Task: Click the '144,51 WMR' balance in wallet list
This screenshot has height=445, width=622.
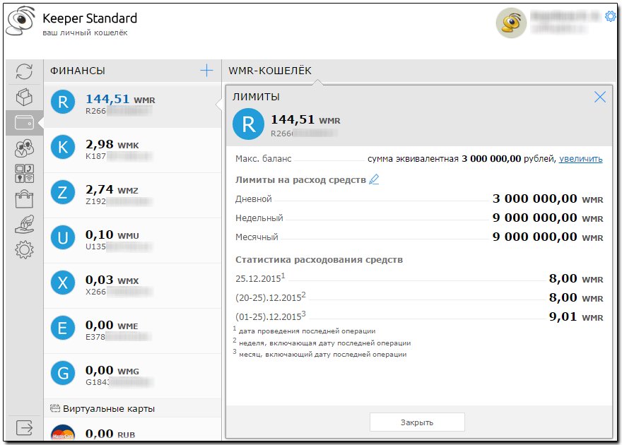Action: pyautogui.click(x=120, y=99)
